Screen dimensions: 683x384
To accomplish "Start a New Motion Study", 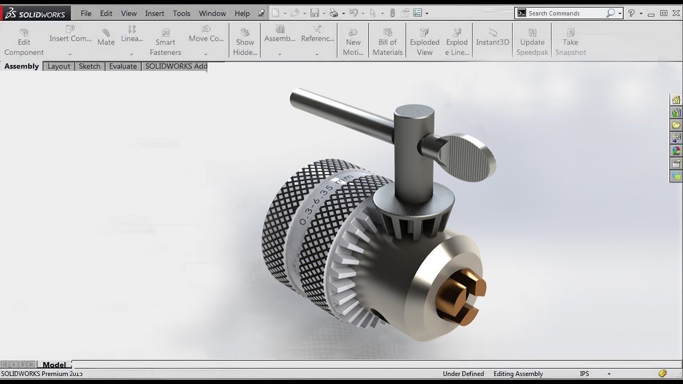I will pos(353,41).
